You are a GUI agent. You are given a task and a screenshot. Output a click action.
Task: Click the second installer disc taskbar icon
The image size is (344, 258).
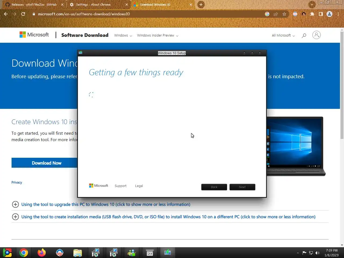pyautogui.click(x=114, y=253)
